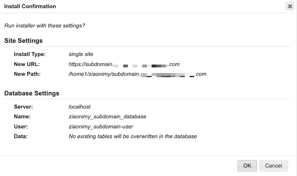
Task: Click the New Path label
Action: coord(27,74)
